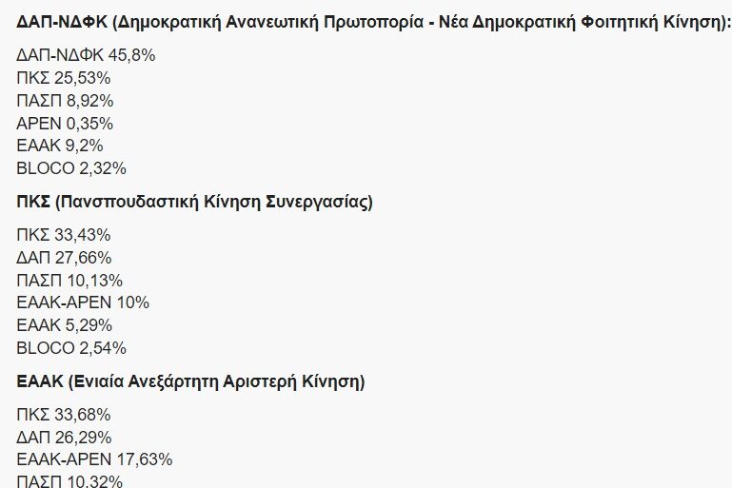
Task: Click the 'ΠΚΣ (Πανσπουδαστική Κίνηση Συνεργασίας)' heading
Action: (195, 202)
